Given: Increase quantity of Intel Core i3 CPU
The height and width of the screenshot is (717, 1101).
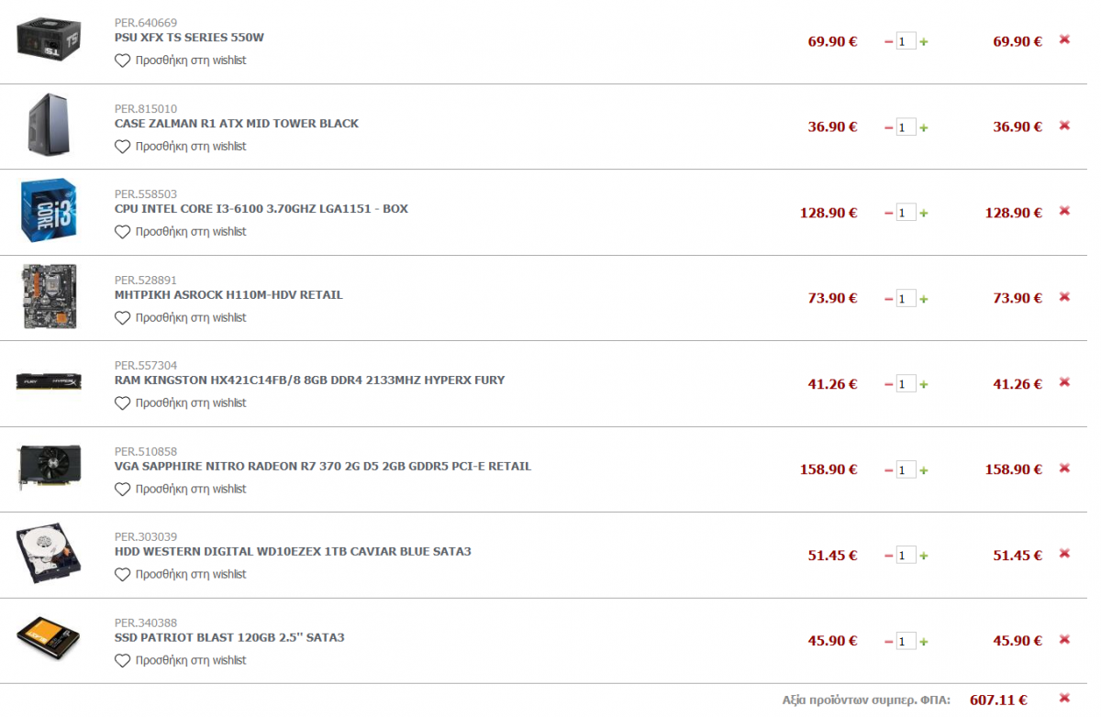Looking at the screenshot, I should (924, 213).
